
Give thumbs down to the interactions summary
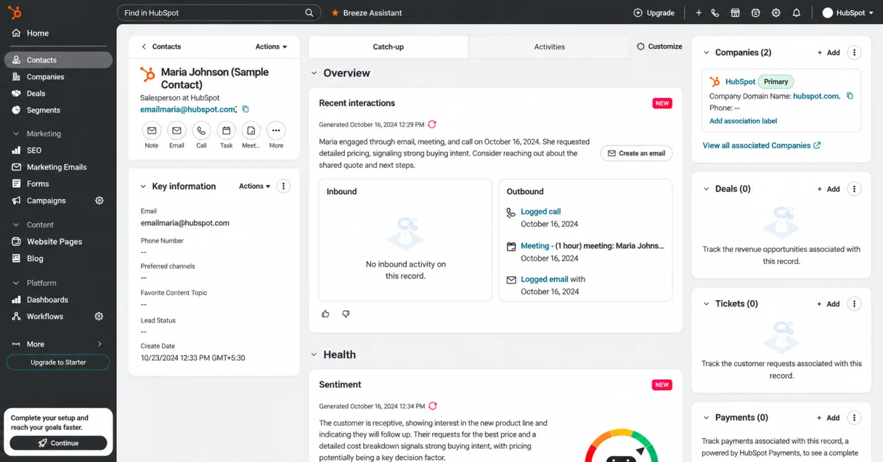(x=346, y=314)
